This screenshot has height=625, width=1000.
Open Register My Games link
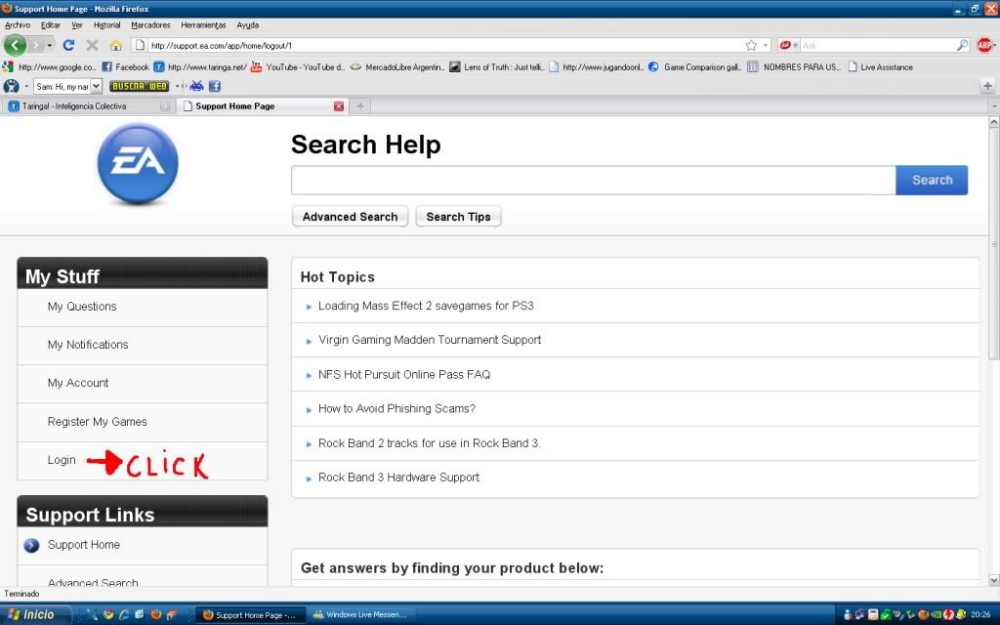[97, 422]
